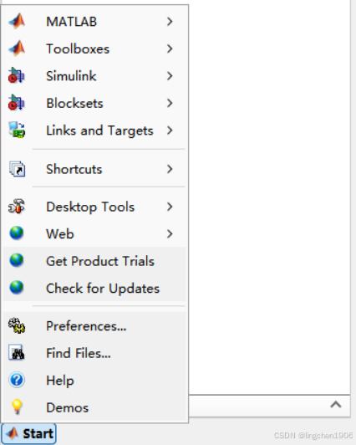
Task: Open the Simulink menu entry
Action: (94, 76)
